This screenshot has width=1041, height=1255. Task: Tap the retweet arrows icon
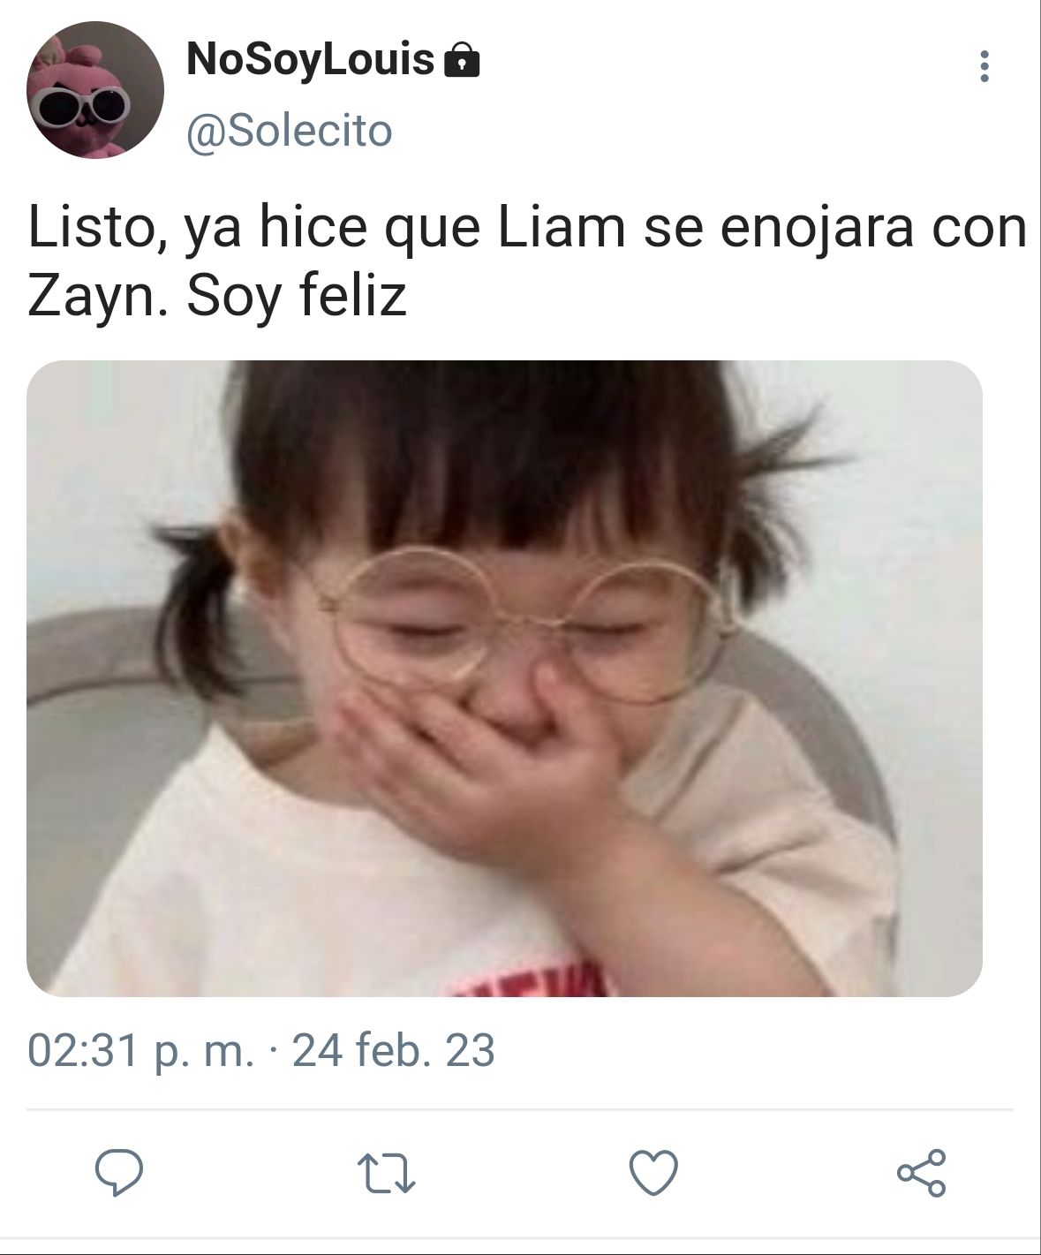tap(386, 1174)
